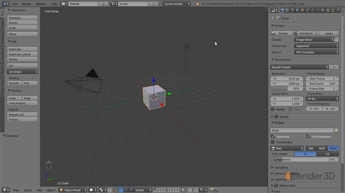Screen dimensions: 345x193
Task: Open the Add menu in viewport header
Action: (x=39, y=190)
